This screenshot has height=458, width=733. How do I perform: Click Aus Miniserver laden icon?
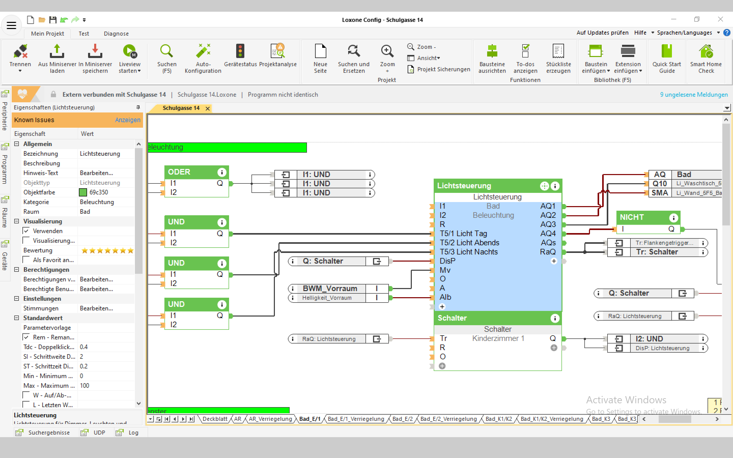pos(57,51)
